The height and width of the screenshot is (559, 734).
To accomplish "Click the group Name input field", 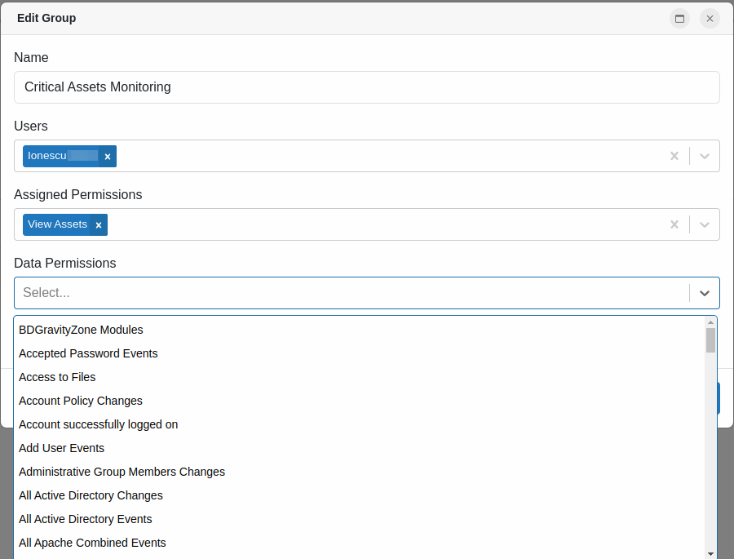I will tap(367, 87).
